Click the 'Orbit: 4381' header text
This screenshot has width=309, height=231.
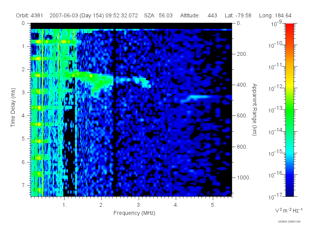(29, 15)
